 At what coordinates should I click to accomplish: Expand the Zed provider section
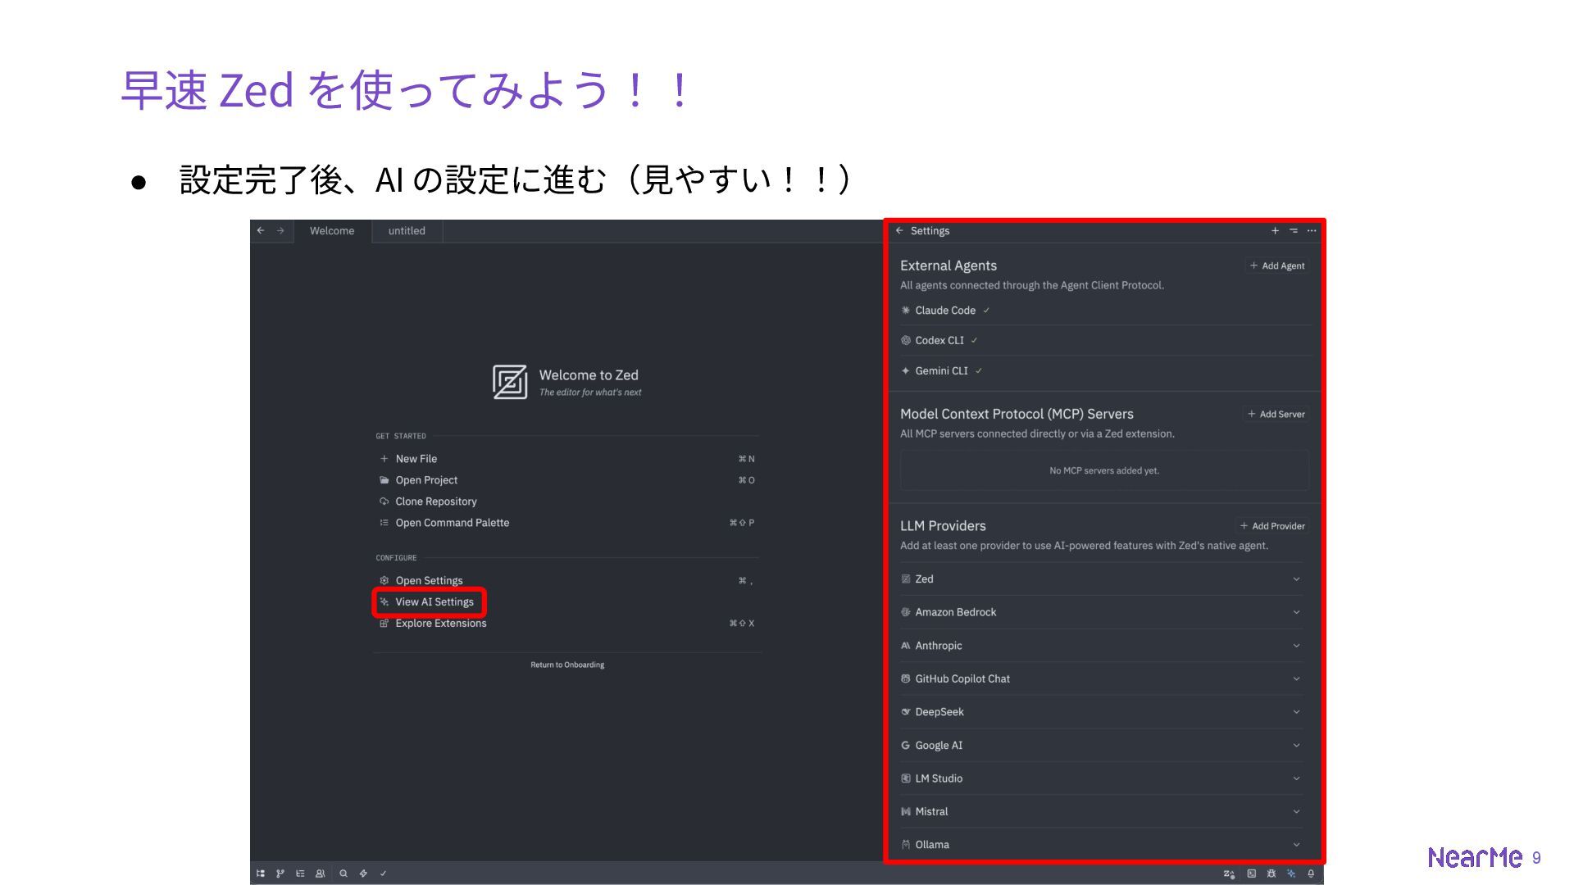pos(1296,579)
